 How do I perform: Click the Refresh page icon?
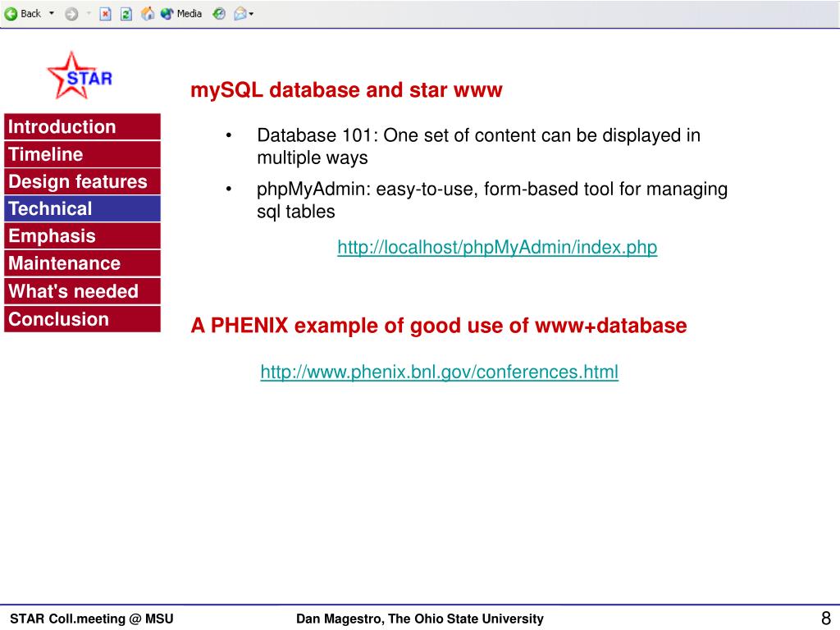pos(126,15)
